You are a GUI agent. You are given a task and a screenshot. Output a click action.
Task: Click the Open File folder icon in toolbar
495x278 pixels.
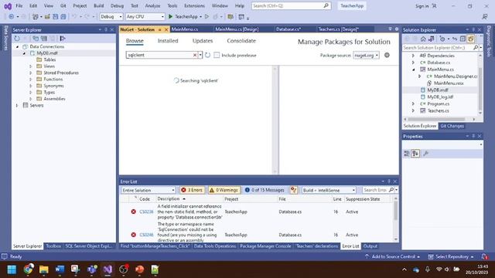tap(47, 16)
